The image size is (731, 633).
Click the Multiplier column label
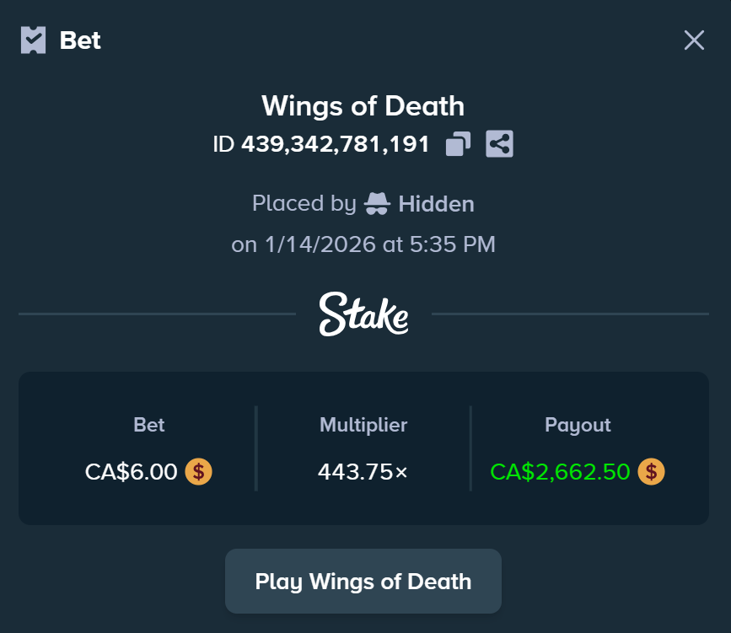tap(363, 425)
